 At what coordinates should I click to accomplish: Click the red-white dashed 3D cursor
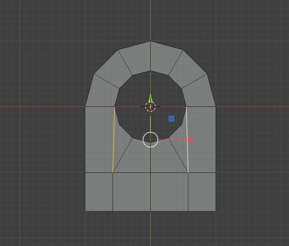click(x=150, y=107)
